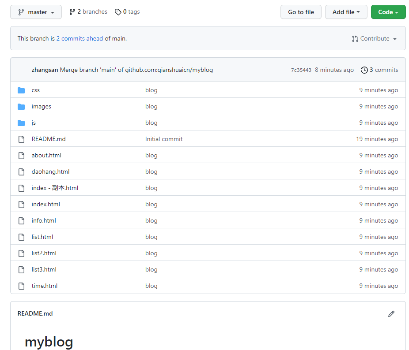Open the index - 副本.html file
The width and height of the screenshot is (409, 350).
click(x=55, y=188)
